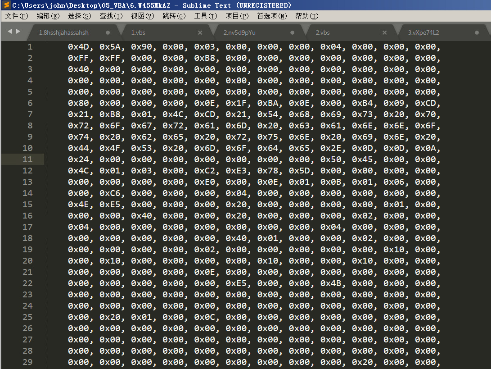Click line number 6 in gutter

[30, 103]
